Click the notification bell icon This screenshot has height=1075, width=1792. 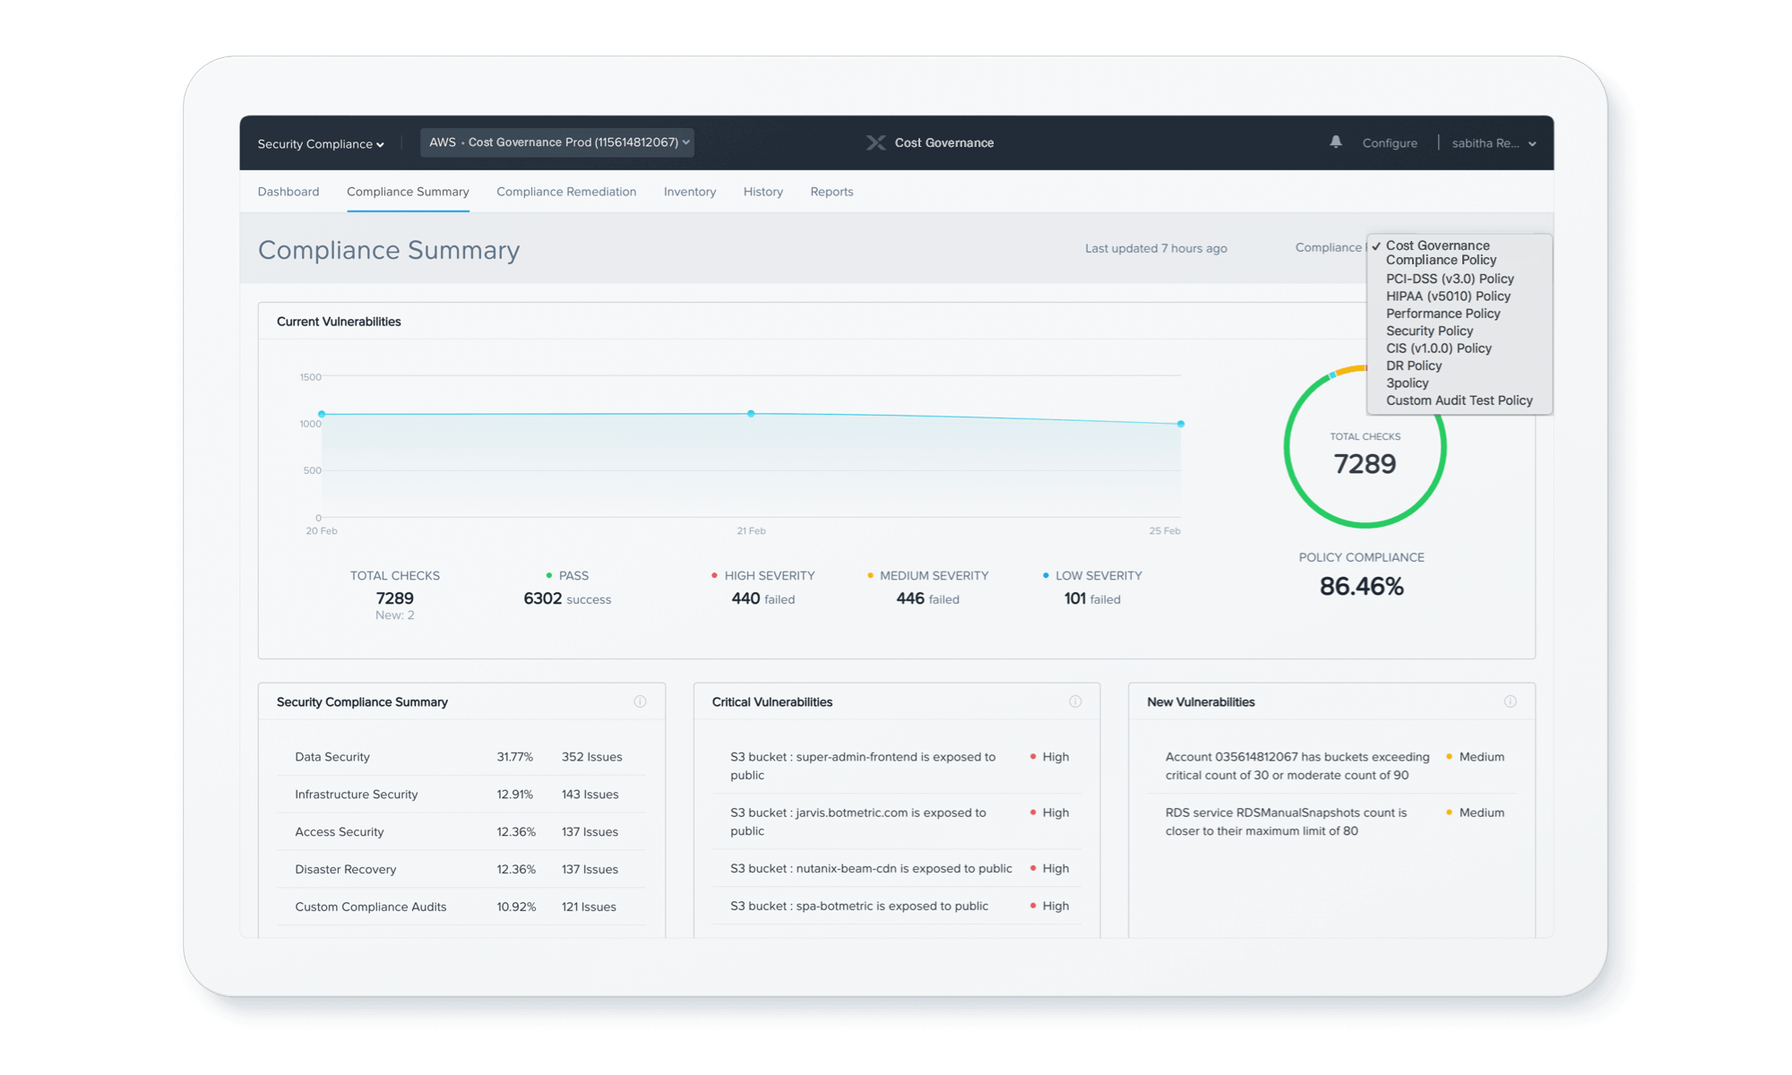point(1335,142)
